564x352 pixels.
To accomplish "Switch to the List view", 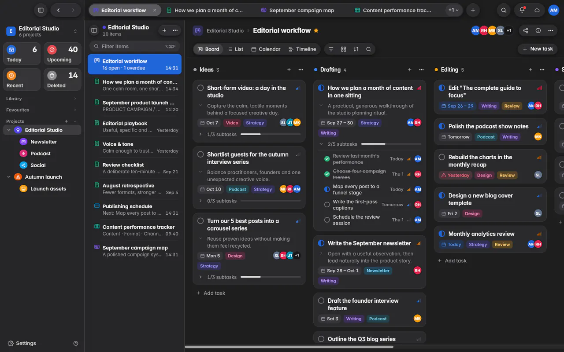I will coord(235,49).
